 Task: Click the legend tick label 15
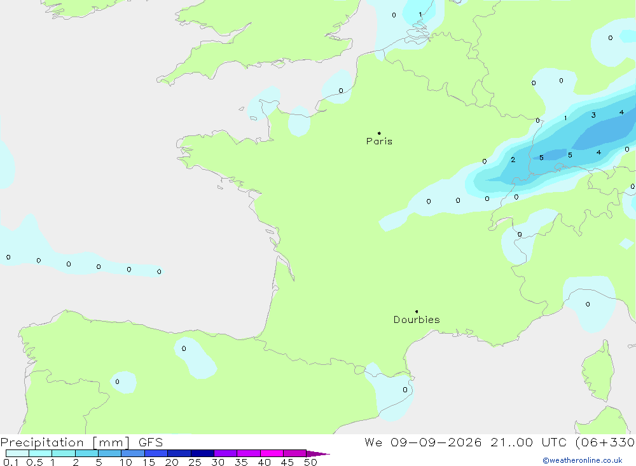[149, 462]
